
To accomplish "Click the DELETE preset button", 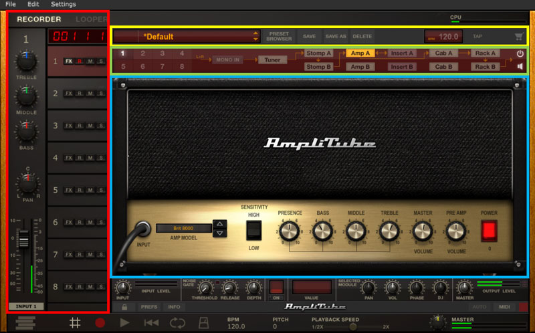I will pos(362,37).
